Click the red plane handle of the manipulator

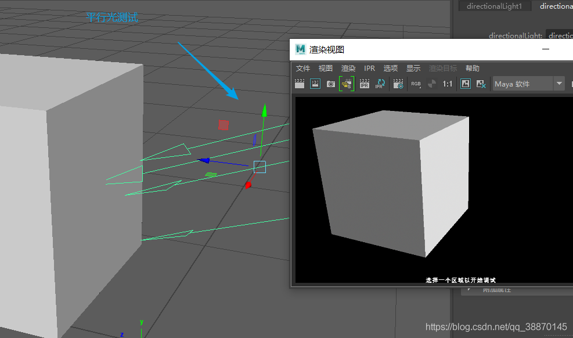(x=224, y=125)
